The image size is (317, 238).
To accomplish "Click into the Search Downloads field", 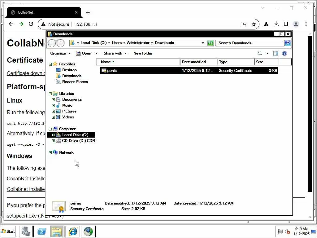I will coord(250,43).
